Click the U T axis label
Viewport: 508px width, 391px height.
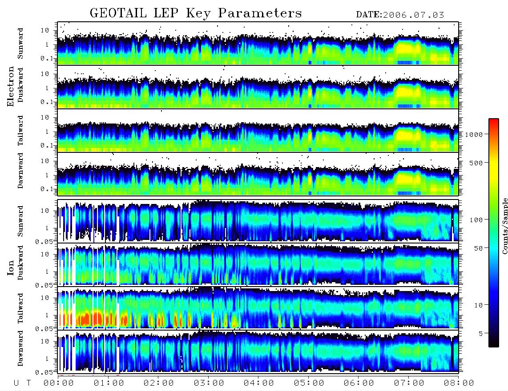(22, 383)
